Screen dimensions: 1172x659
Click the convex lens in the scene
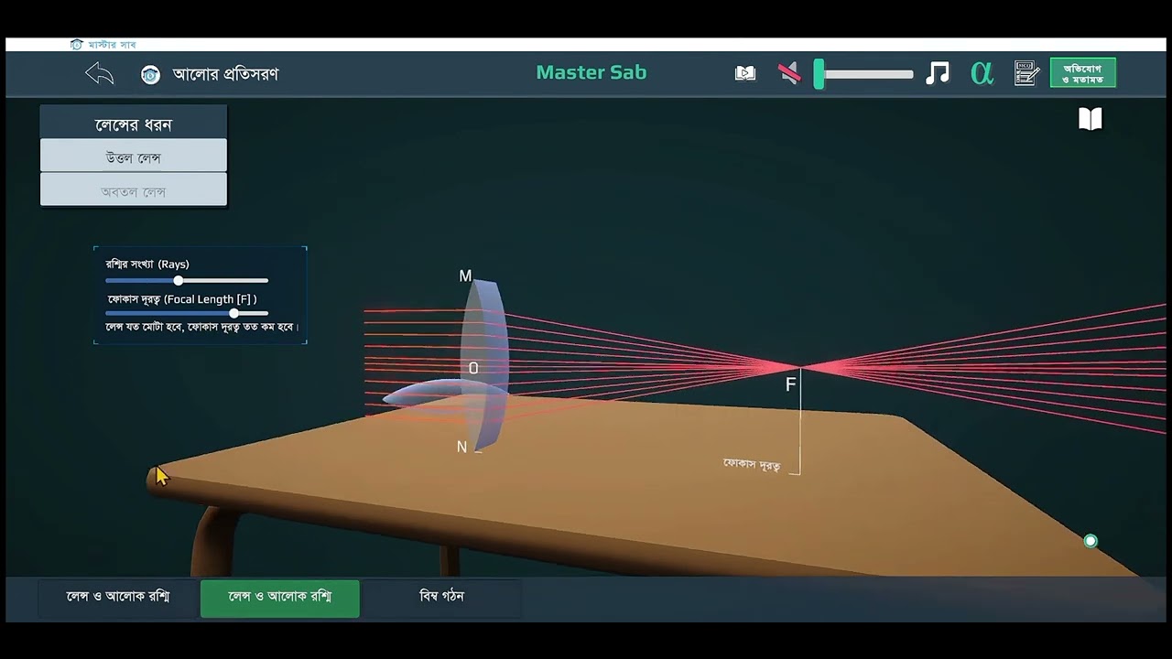point(484,363)
